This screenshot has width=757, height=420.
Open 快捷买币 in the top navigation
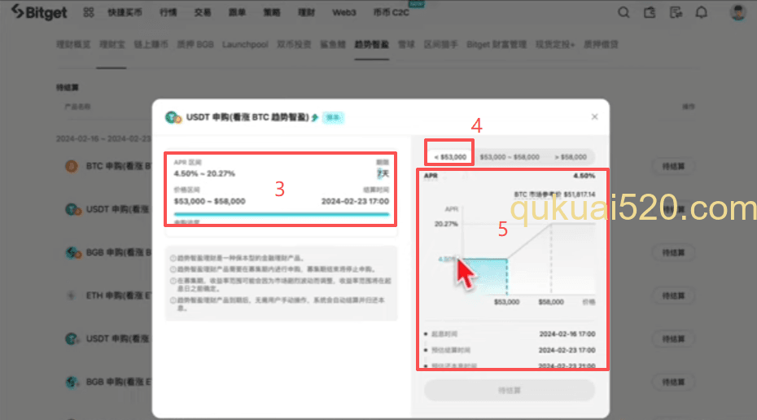(125, 12)
